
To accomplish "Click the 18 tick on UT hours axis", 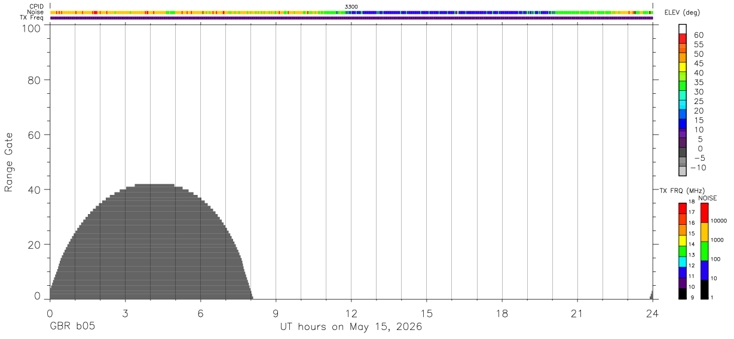I will tap(502, 313).
